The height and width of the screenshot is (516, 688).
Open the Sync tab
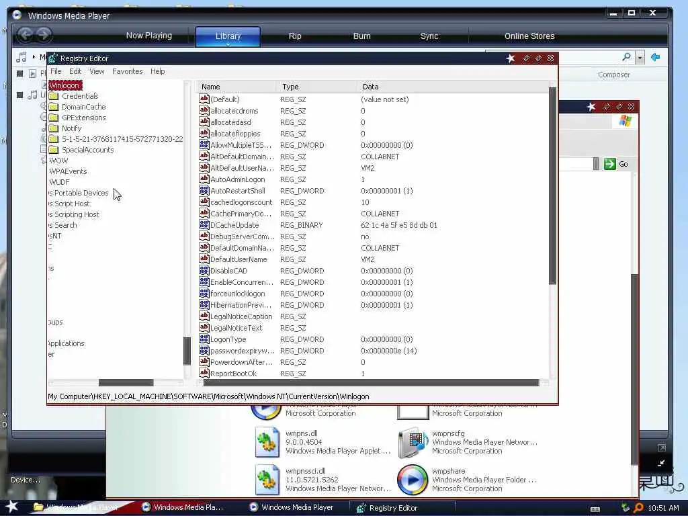point(429,36)
